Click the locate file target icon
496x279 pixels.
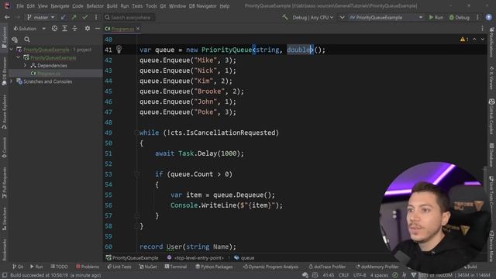pyautogui.click(x=54, y=29)
